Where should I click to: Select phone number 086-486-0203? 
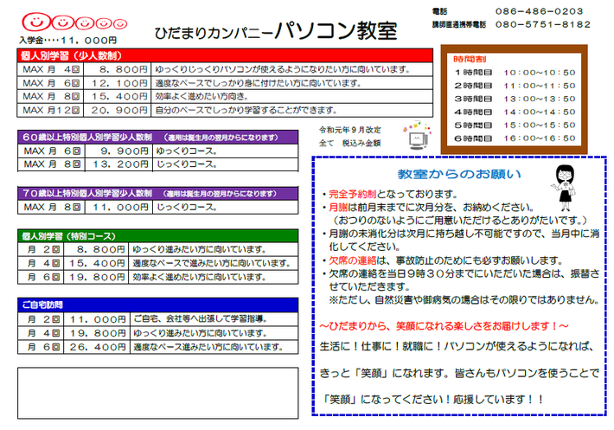click(539, 11)
